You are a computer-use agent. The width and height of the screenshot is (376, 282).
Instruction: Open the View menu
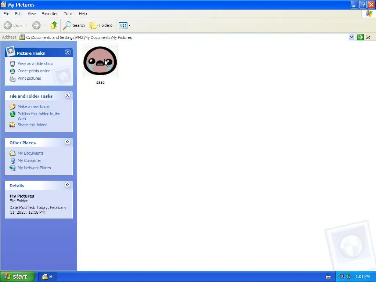(32, 14)
